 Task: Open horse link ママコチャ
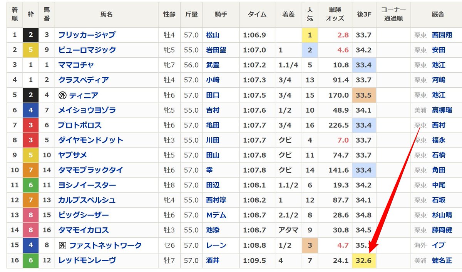point(76,65)
